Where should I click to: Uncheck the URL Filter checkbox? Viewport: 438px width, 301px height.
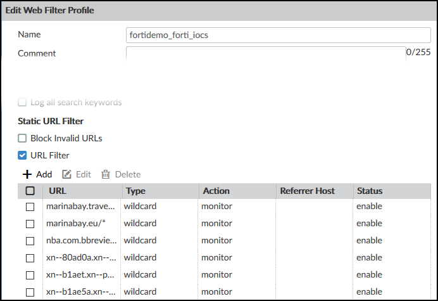(x=22, y=155)
